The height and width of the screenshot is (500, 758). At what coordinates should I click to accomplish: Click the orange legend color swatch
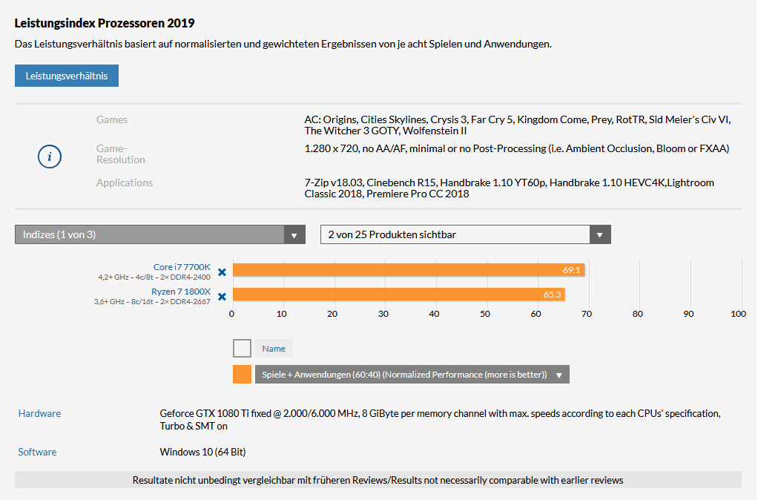(243, 375)
